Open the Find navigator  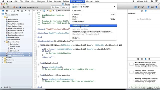pyautogui.click(x=10, y=11)
